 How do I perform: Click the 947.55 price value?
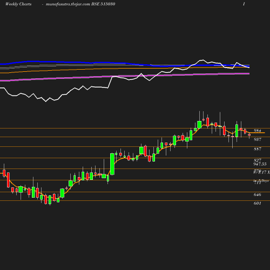pyautogui.click(x=260, y=164)
